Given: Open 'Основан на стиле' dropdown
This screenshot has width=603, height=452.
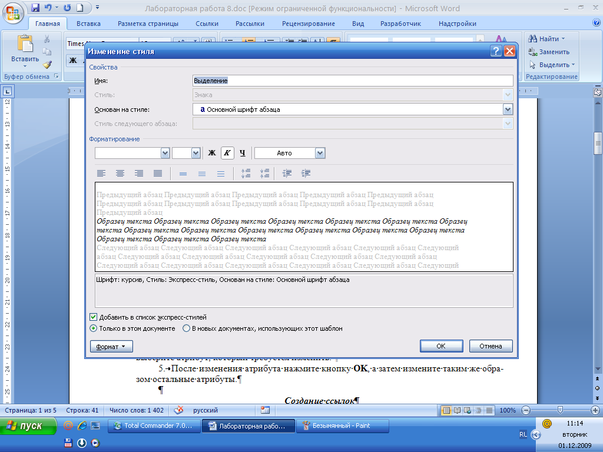Looking at the screenshot, I should coord(508,109).
